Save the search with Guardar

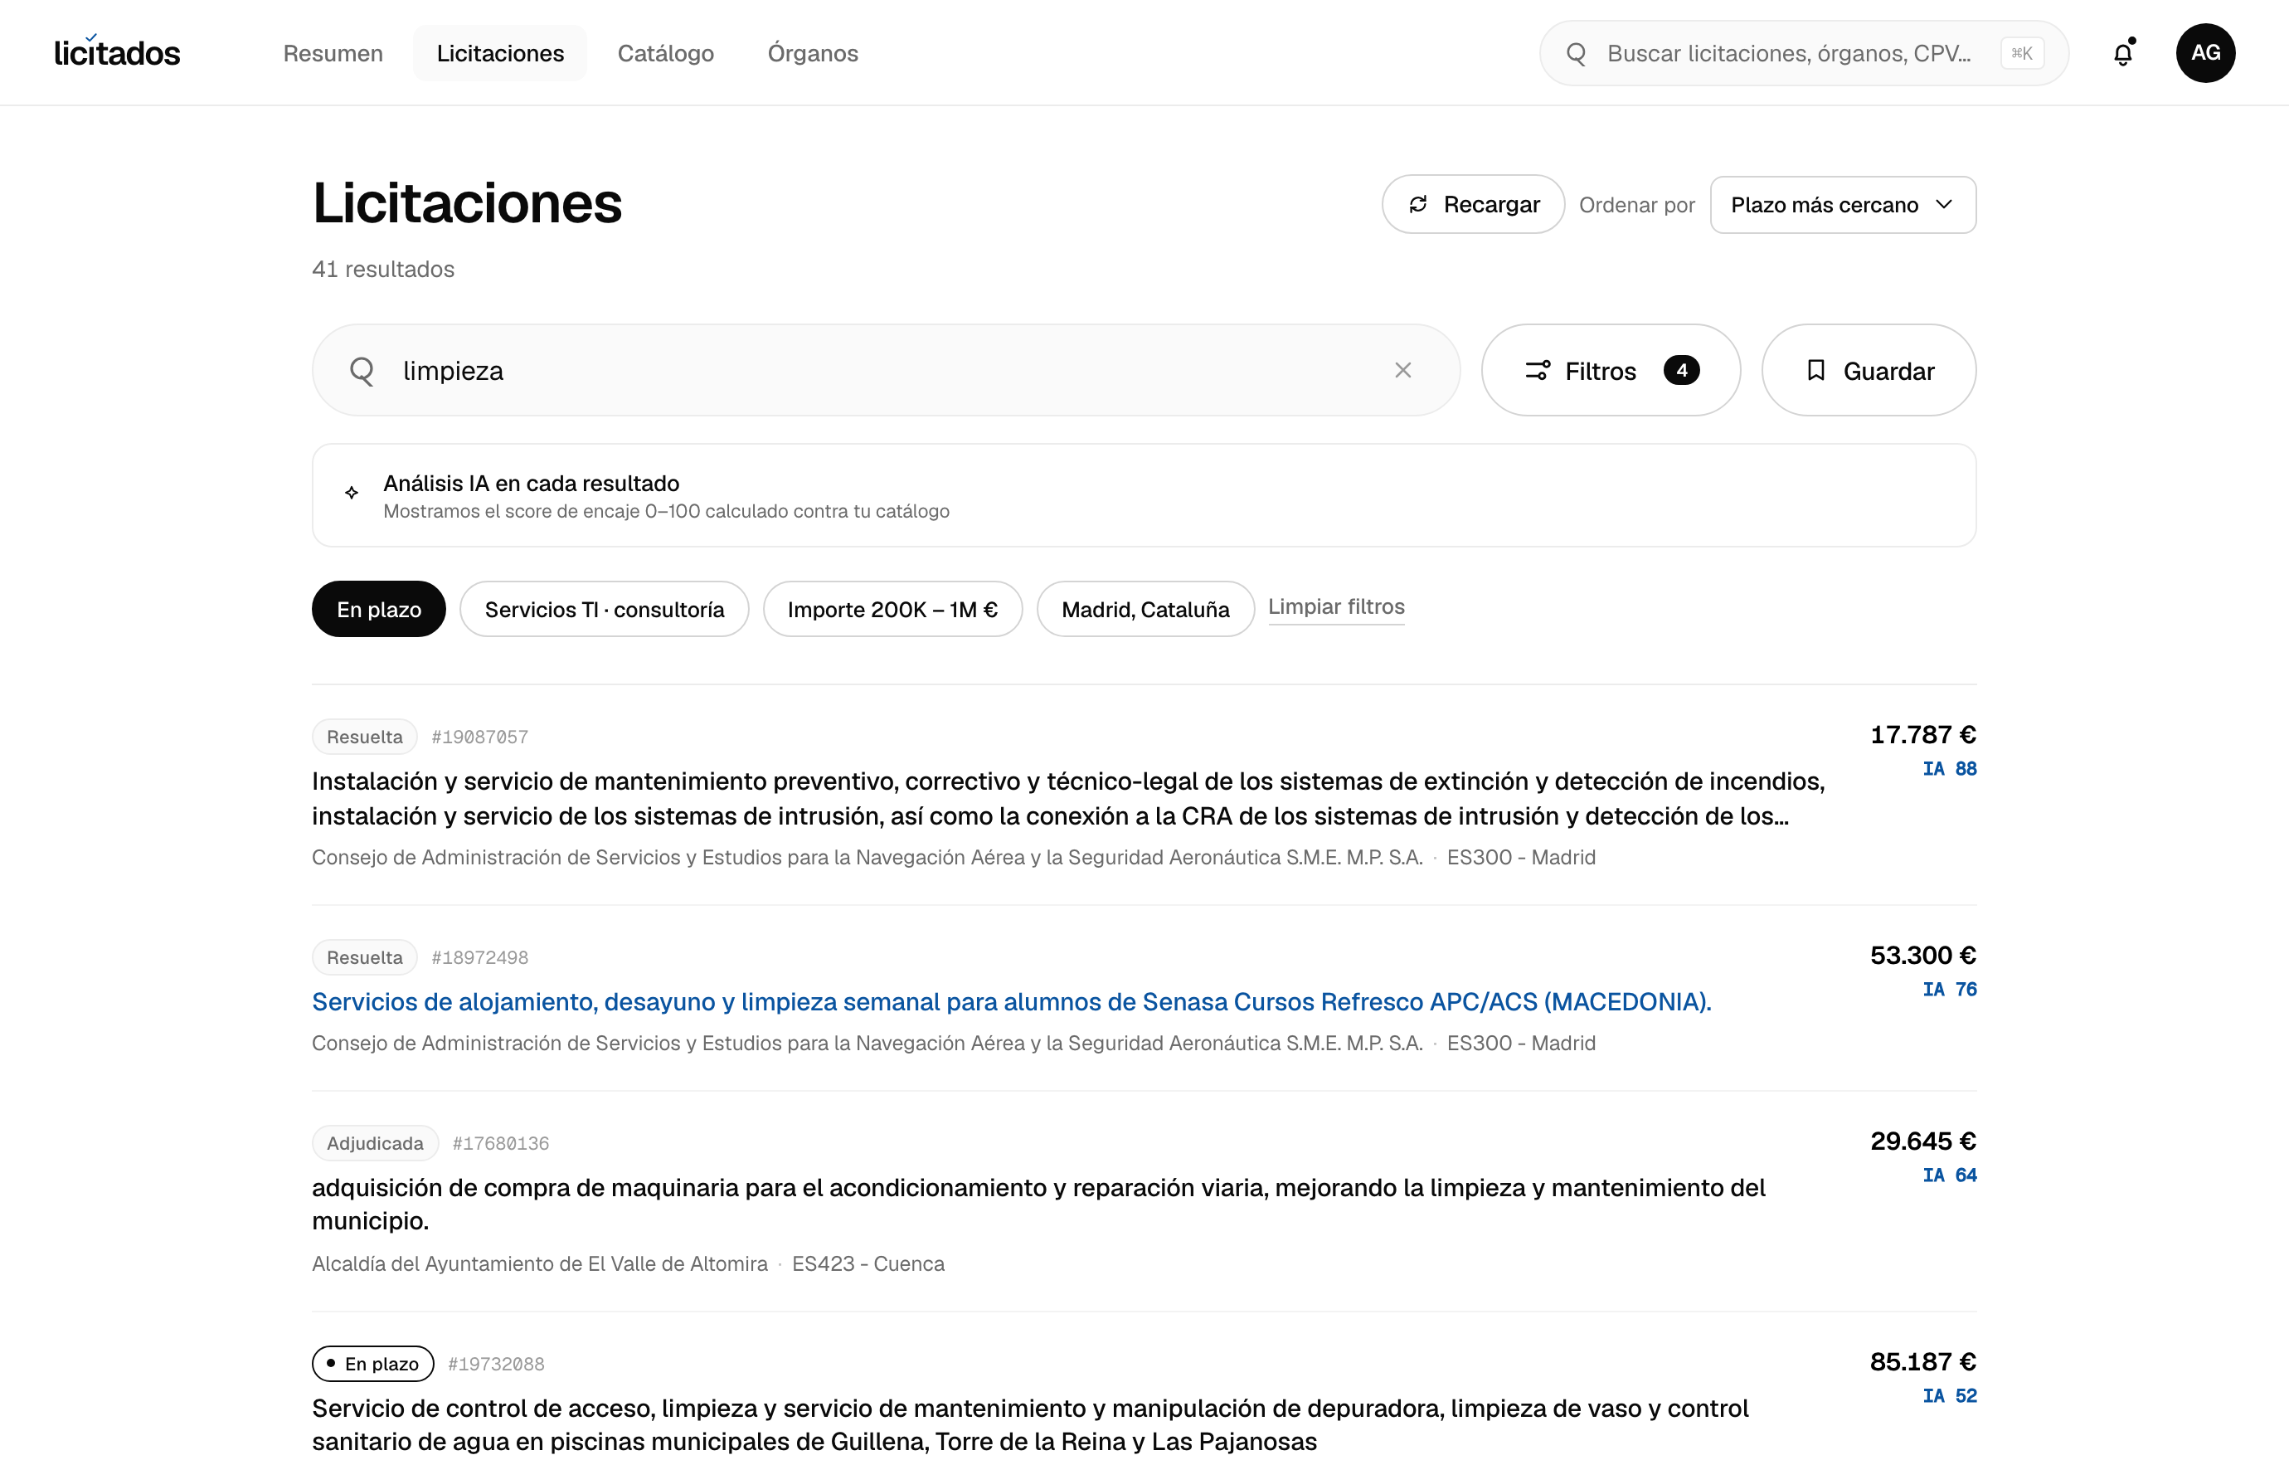click(x=1868, y=370)
